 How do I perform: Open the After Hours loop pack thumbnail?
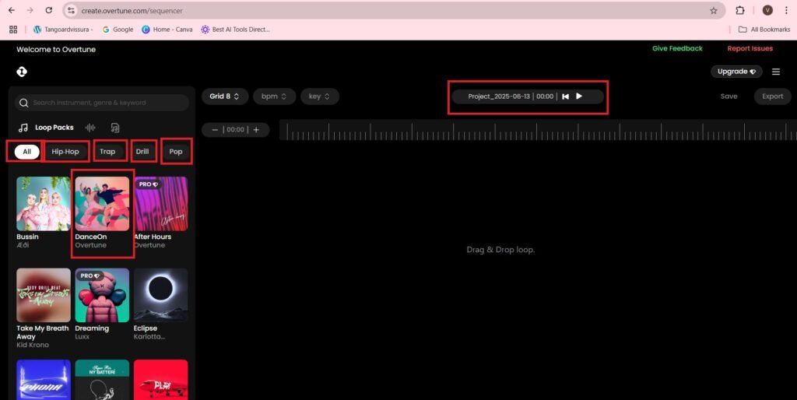pos(160,203)
